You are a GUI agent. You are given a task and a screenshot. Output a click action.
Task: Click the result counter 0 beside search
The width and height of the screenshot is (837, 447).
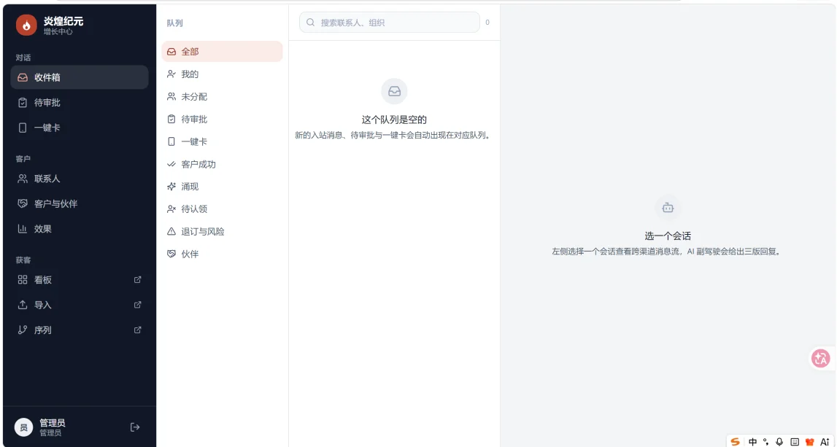[x=487, y=23]
